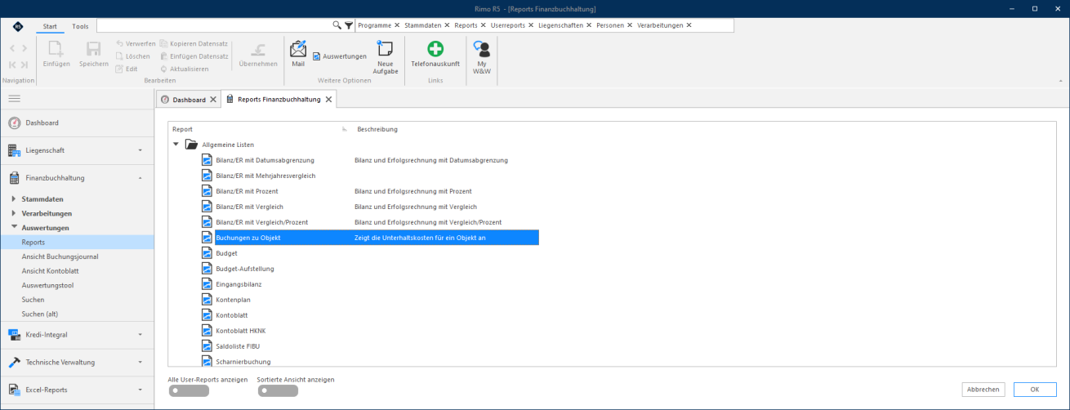Click Einfügen Datensatz
Viewport: 1070px width, 410px height.
[x=194, y=56]
